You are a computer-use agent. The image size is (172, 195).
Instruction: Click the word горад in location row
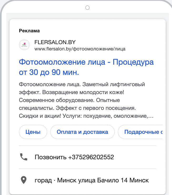coord(43,181)
